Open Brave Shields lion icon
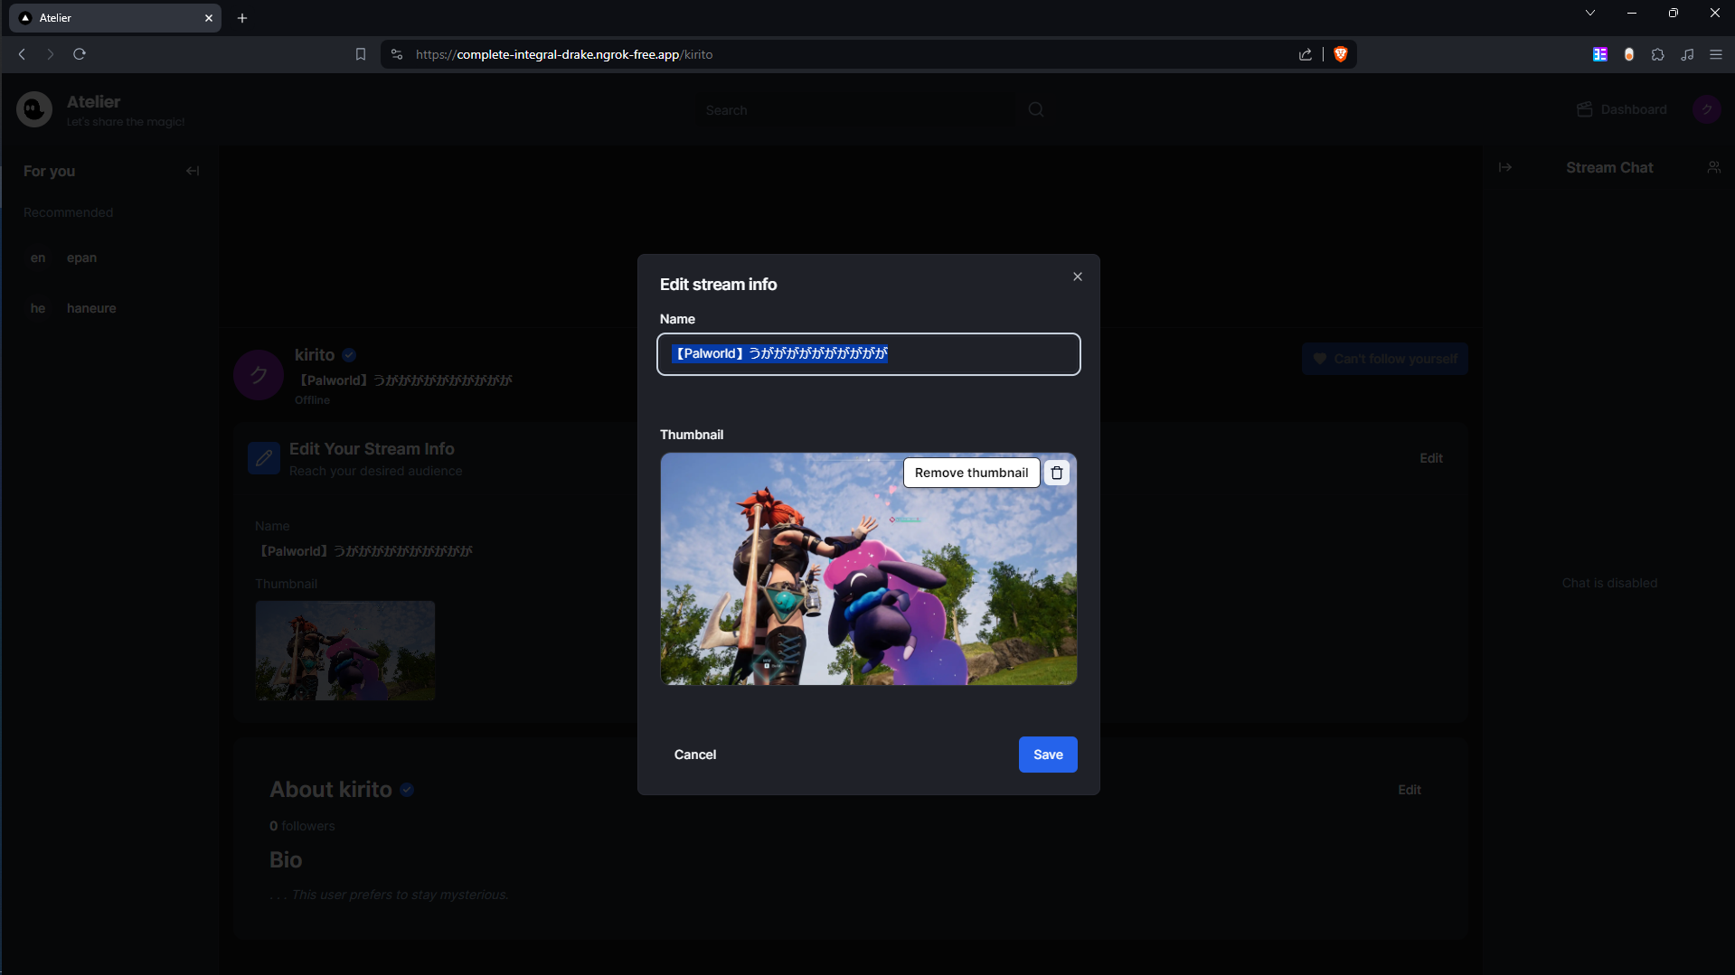 pyautogui.click(x=1341, y=54)
